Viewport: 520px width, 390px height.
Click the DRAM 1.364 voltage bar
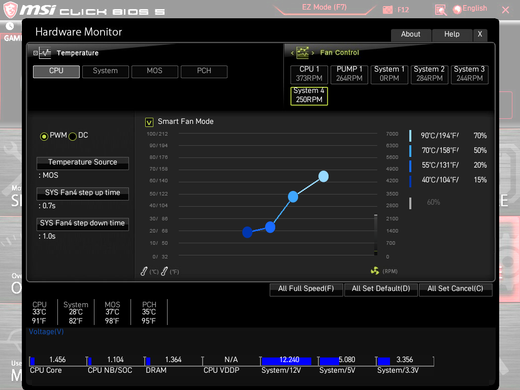pyautogui.click(x=174, y=361)
